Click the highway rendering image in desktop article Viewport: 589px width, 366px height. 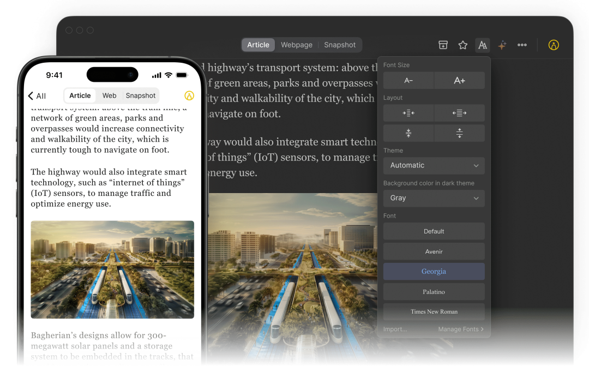(x=293, y=278)
